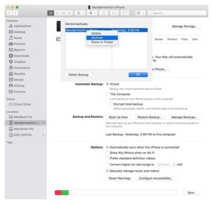Click the Reset Warnings button
Screen dimensions: 213x204
pyautogui.click(x=120, y=178)
